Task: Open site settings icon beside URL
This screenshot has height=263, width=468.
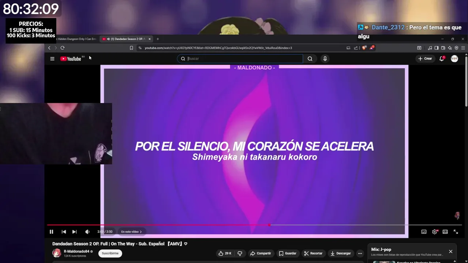Action: [x=140, y=48]
